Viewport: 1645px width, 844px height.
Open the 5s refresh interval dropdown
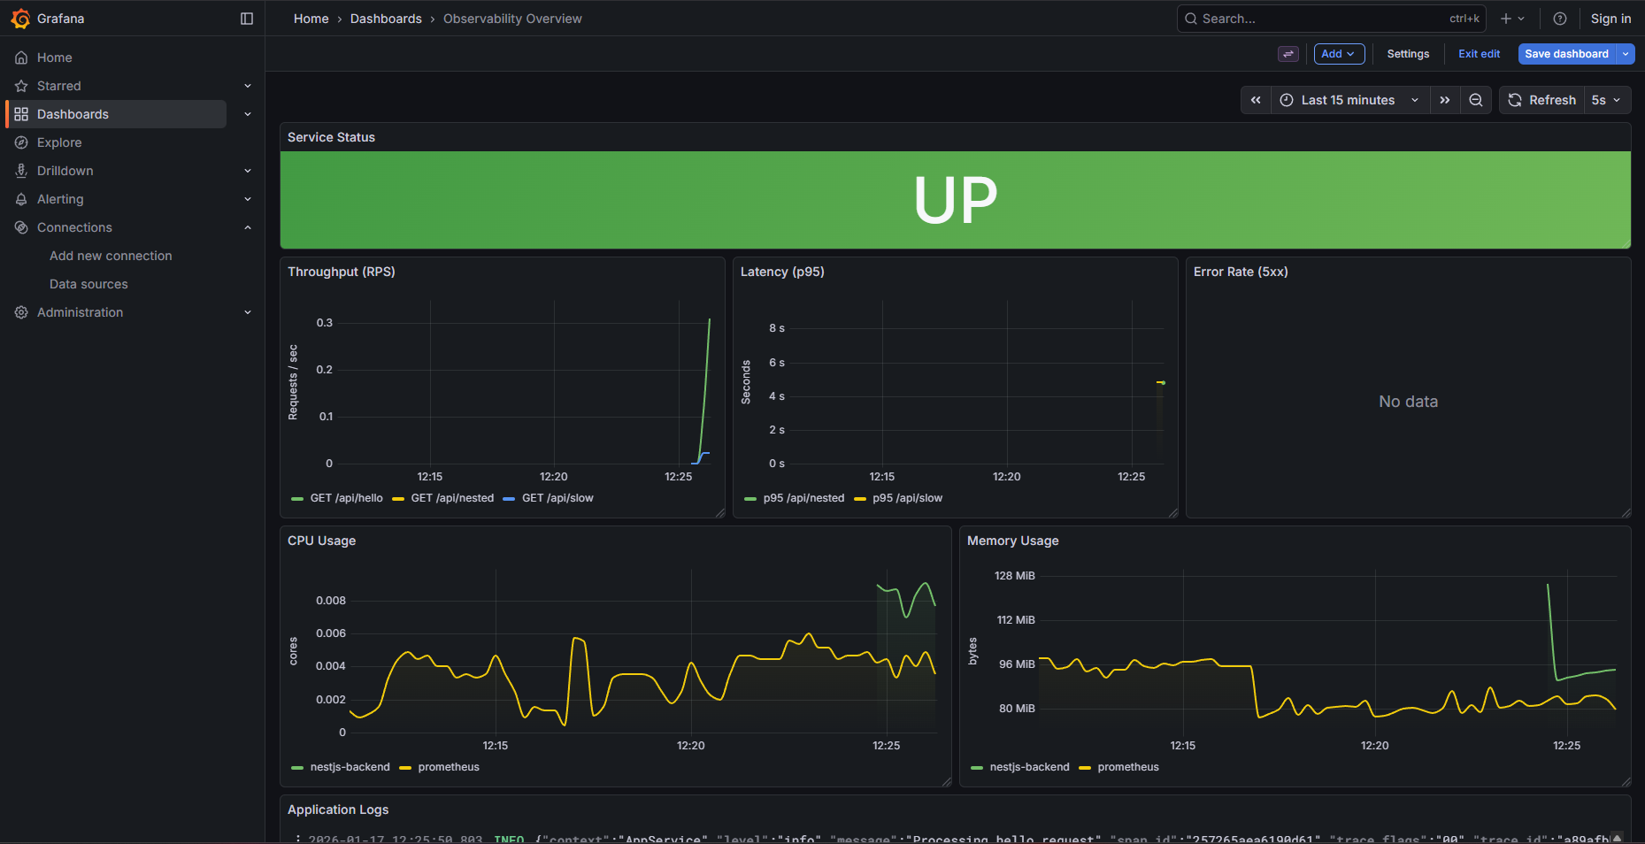pos(1606,100)
